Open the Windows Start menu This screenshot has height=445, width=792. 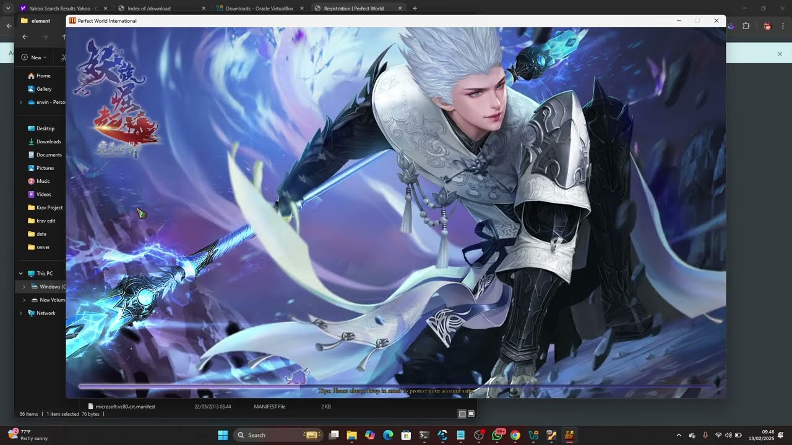pyautogui.click(x=223, y=435)
